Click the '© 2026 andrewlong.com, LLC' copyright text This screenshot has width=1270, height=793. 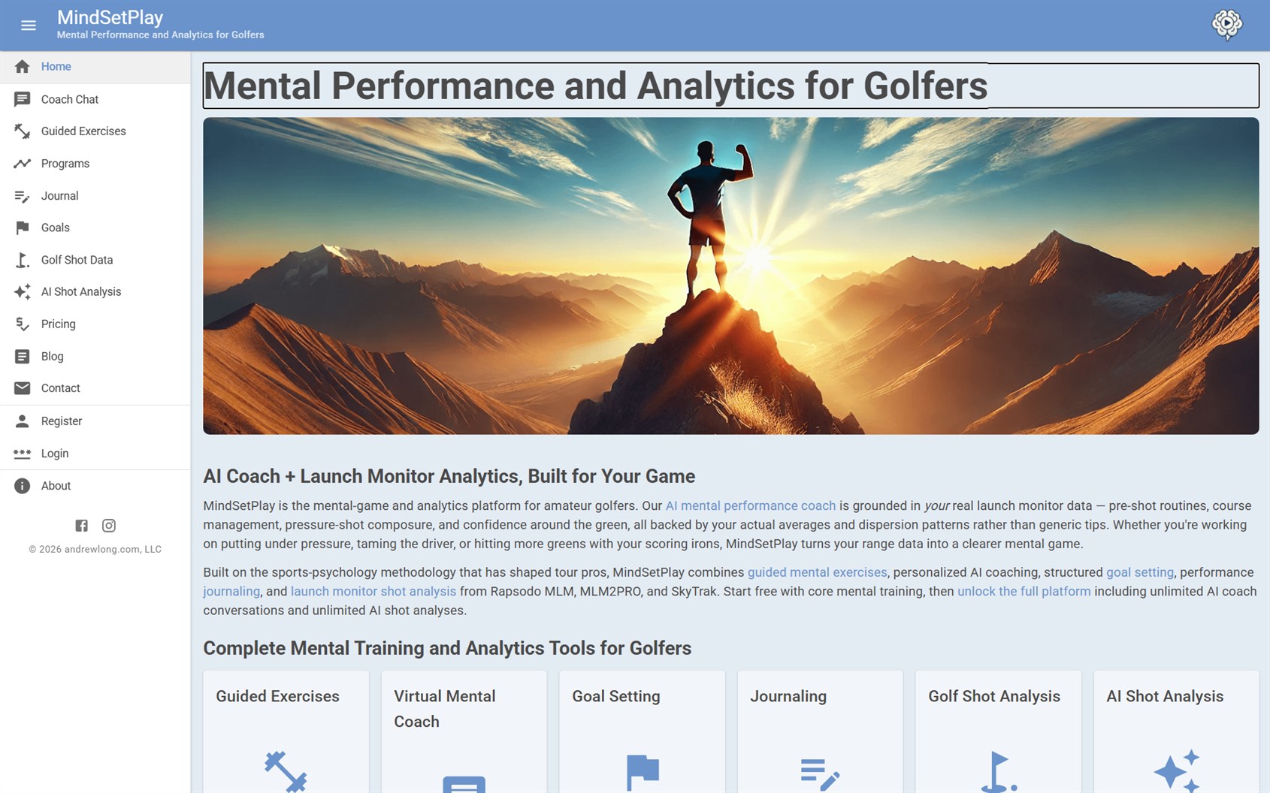(x=95, y=549)
